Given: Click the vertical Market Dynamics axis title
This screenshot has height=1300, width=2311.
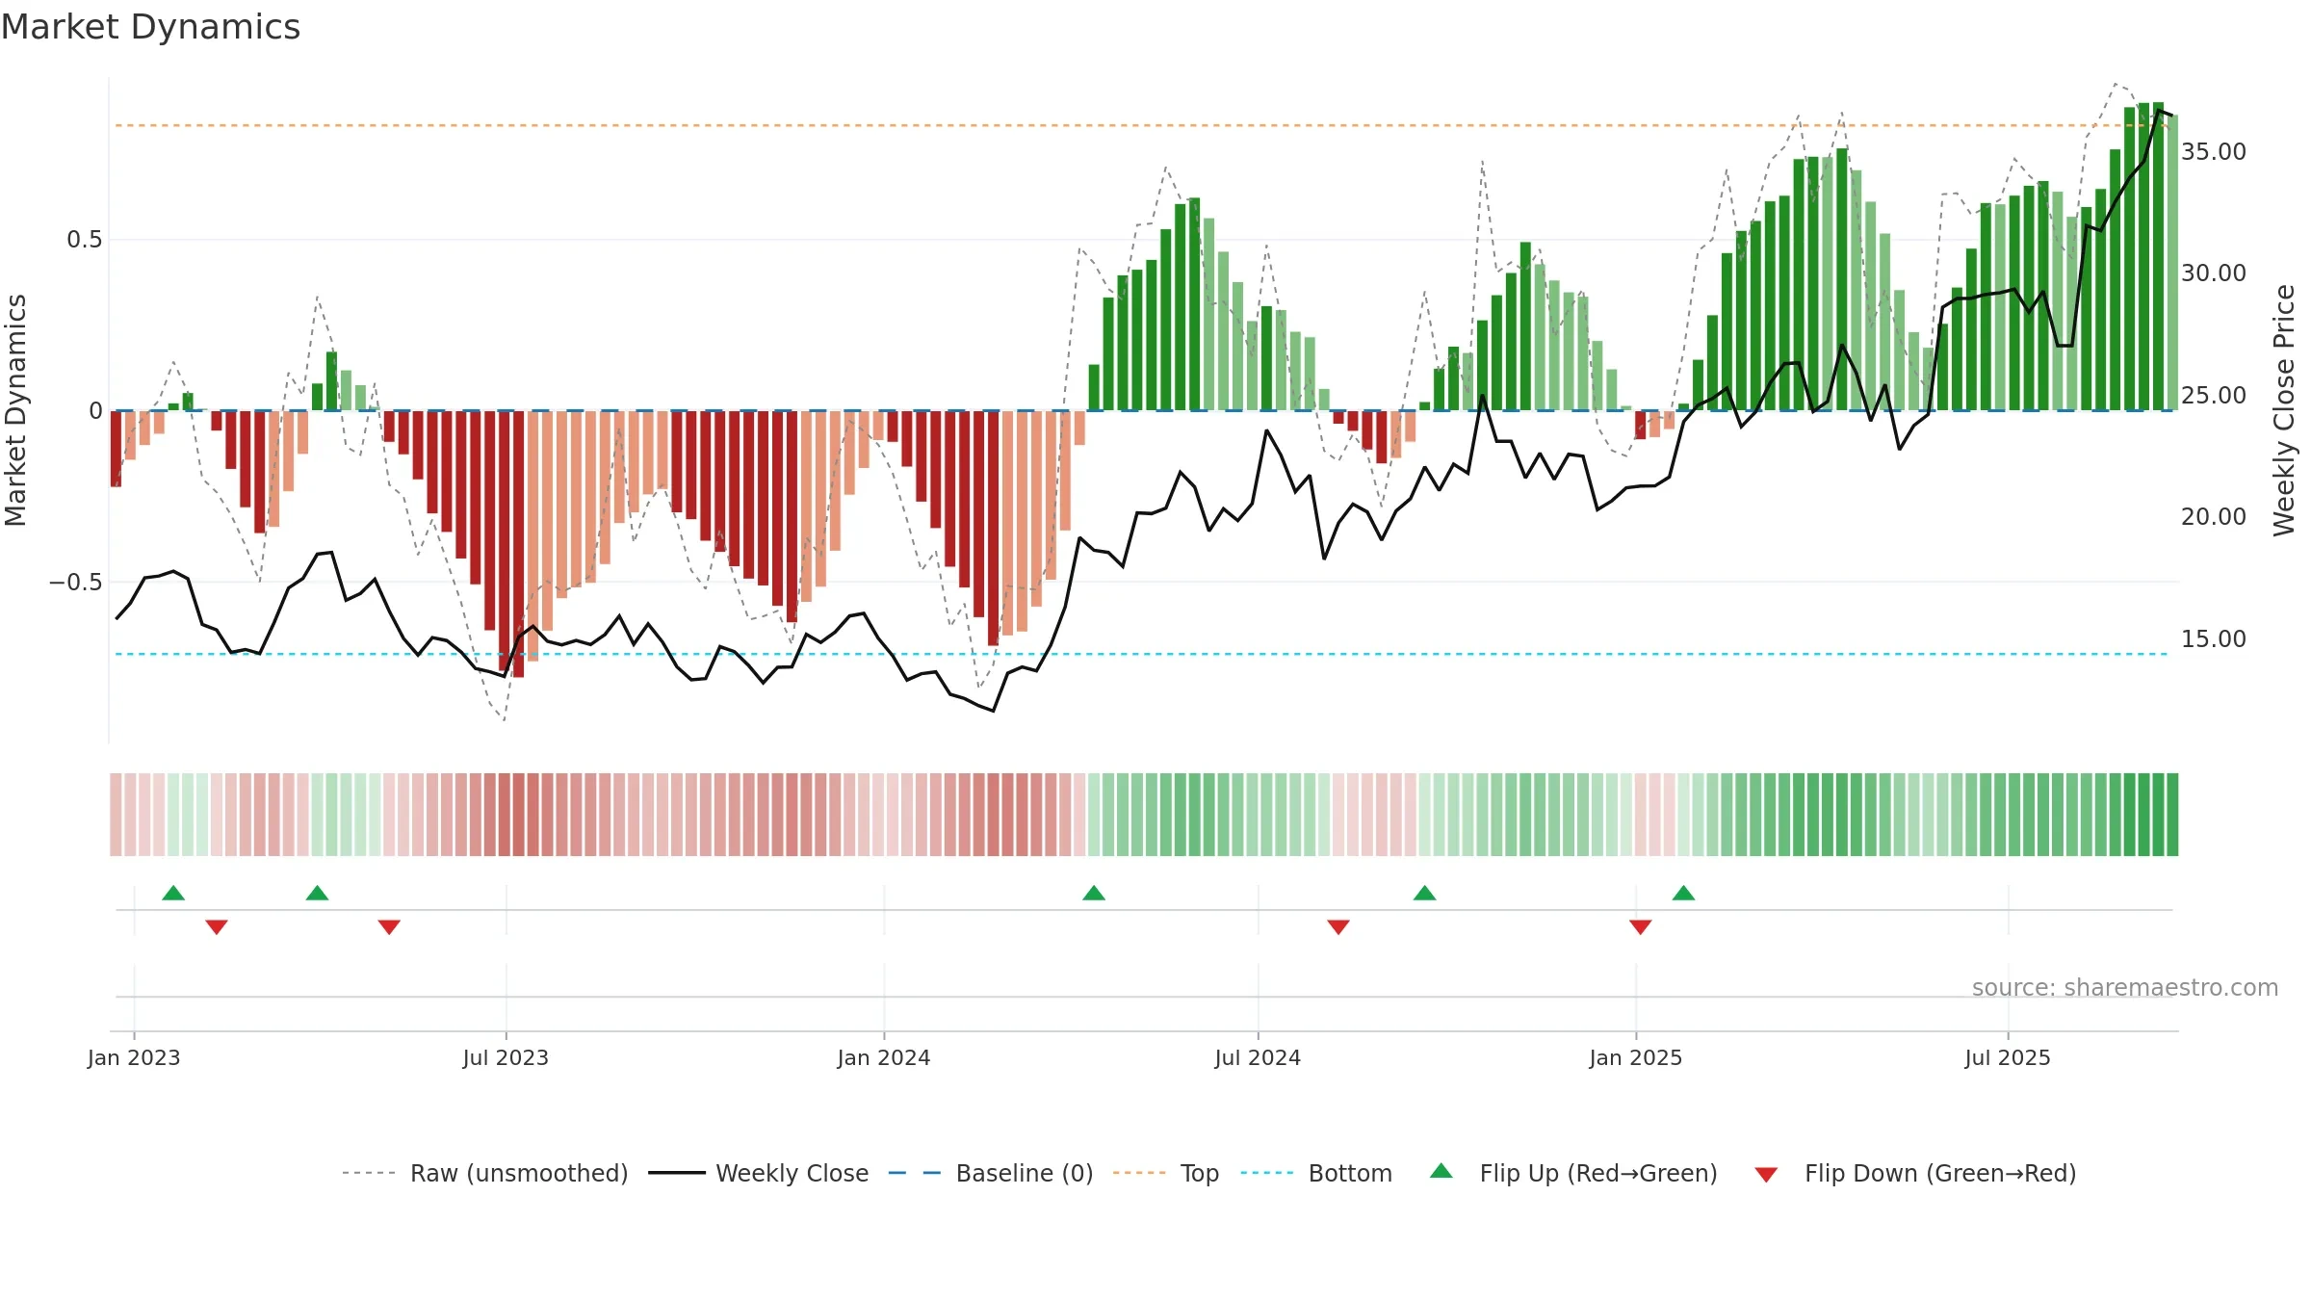Looking at the screenshot, I should point(15,410).
